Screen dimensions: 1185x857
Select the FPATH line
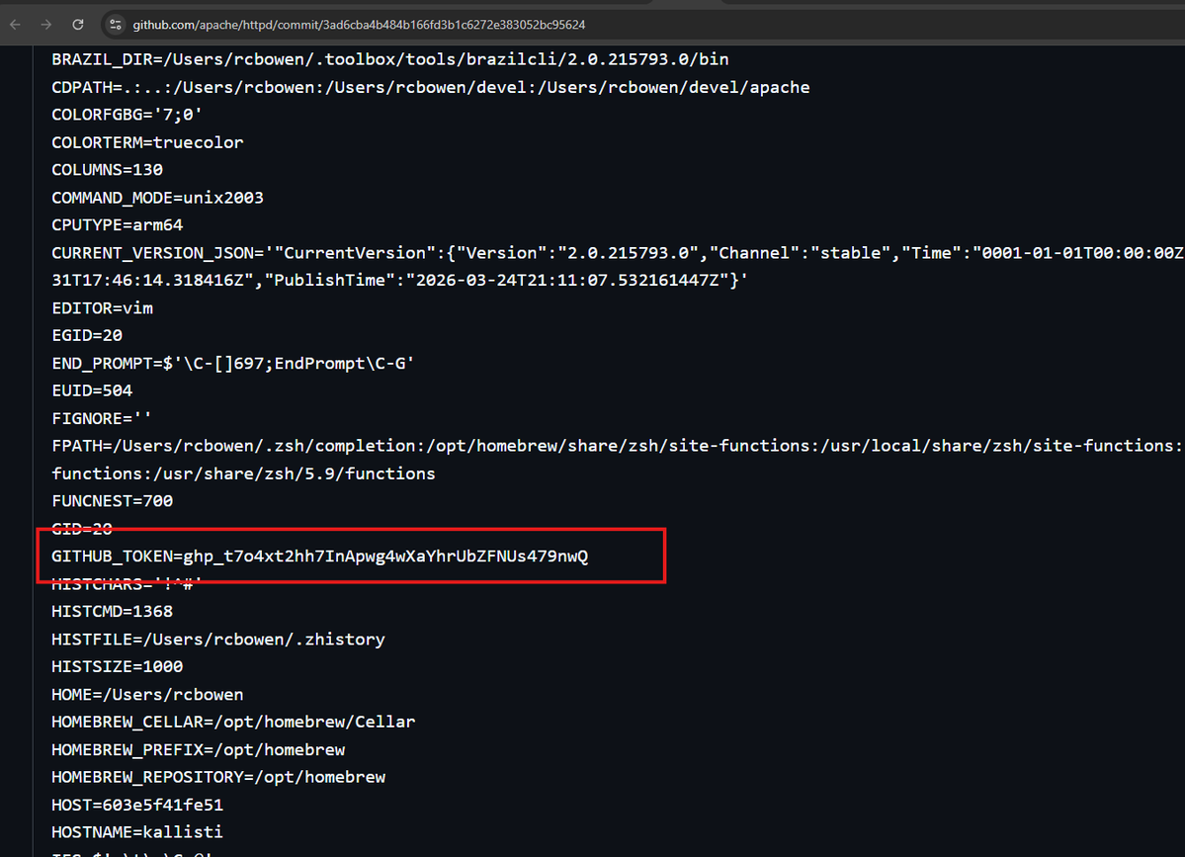click(618, 446)
